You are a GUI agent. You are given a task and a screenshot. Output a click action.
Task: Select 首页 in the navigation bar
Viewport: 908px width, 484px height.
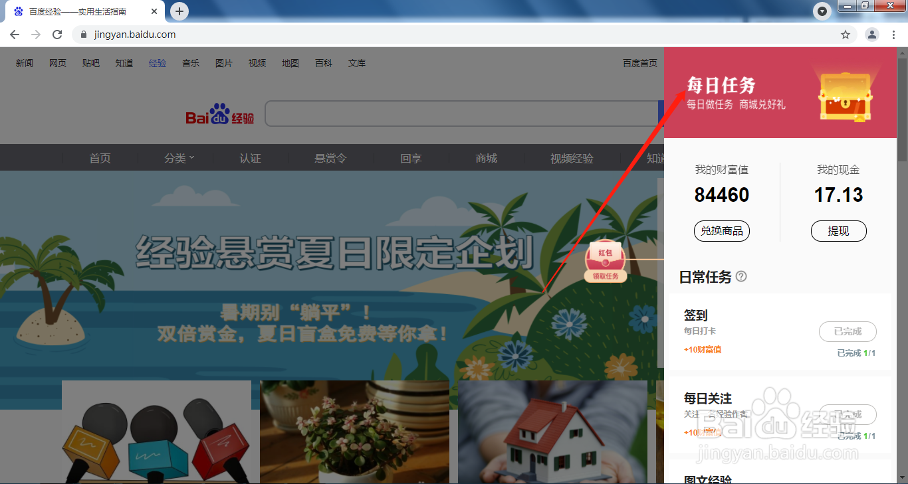[100, 159]
